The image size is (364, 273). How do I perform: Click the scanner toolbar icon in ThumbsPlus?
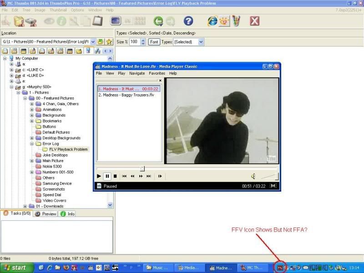coord(30,22)
